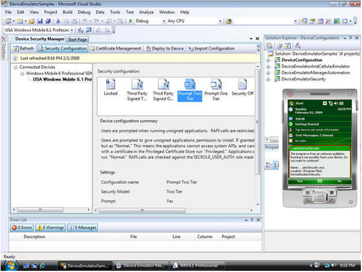Collapse Windows Mobile 6 Professional SDK node
362x272 pixels.
(x=22, y=74)
